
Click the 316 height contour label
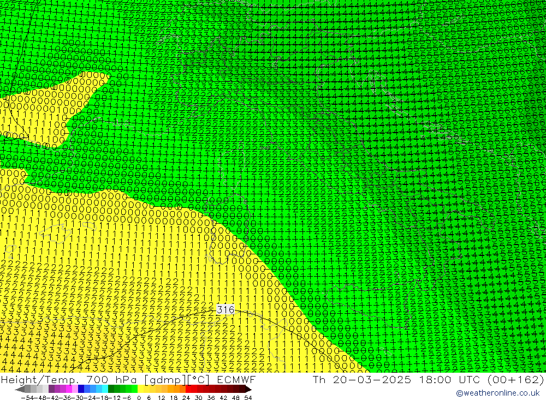[x=225, y=309]
